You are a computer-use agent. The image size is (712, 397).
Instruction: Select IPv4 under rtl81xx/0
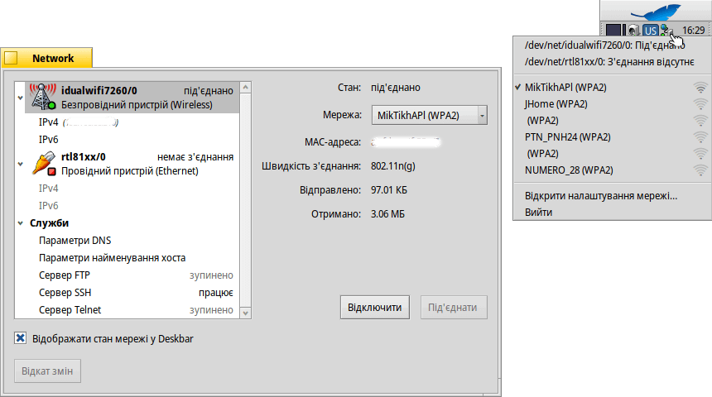tap(132, 189)
